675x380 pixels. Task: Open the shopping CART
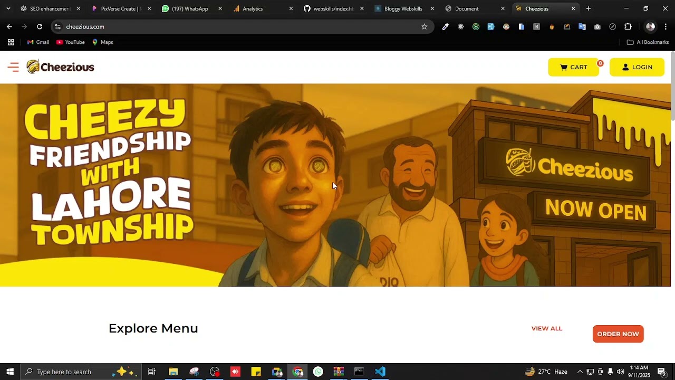click(x=573, y=67)
